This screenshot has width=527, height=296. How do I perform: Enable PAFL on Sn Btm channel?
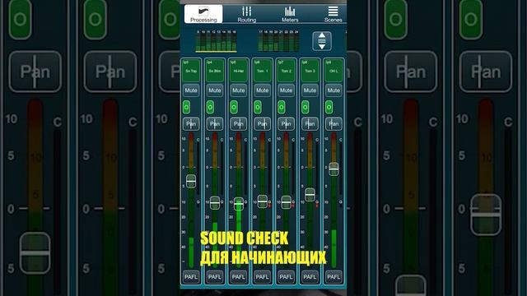click(215, 277)
